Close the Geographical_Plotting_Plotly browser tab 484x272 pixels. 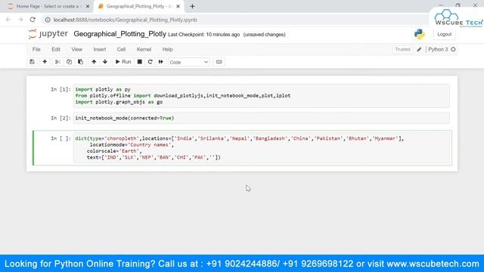pos(178,7)
